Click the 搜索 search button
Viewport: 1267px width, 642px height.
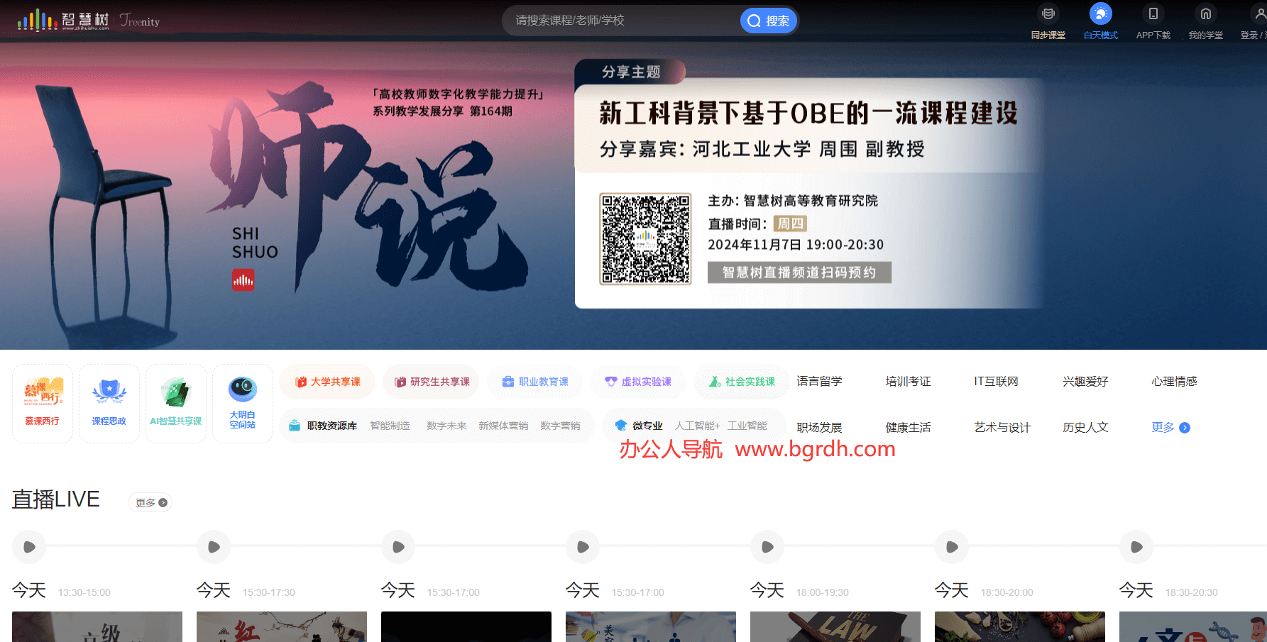768,20
